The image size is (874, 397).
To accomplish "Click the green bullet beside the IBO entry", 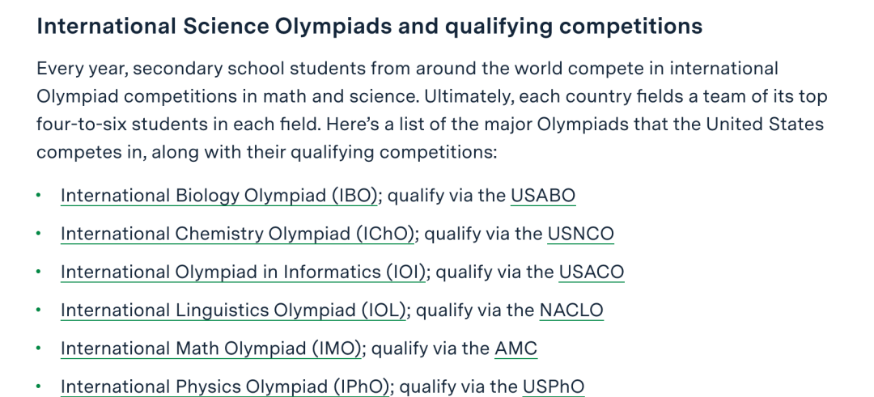I will coord(39,196).
